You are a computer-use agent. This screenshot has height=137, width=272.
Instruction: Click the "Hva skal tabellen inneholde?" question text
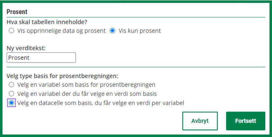click(x=47, y=22)
